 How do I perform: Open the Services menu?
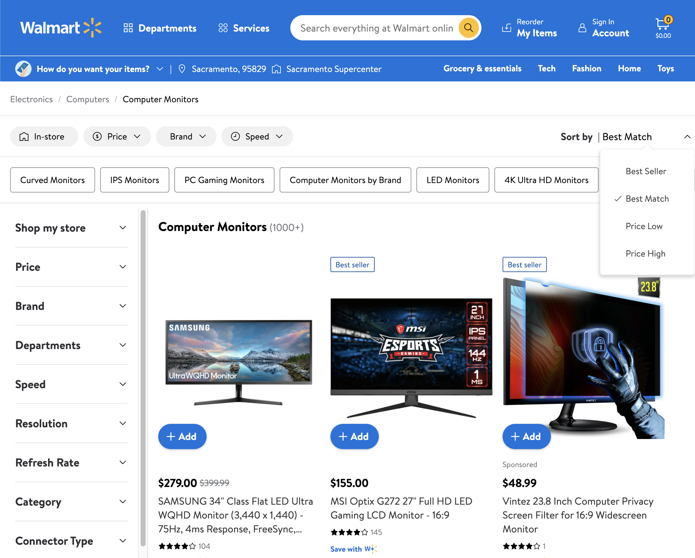pos(243,28)
